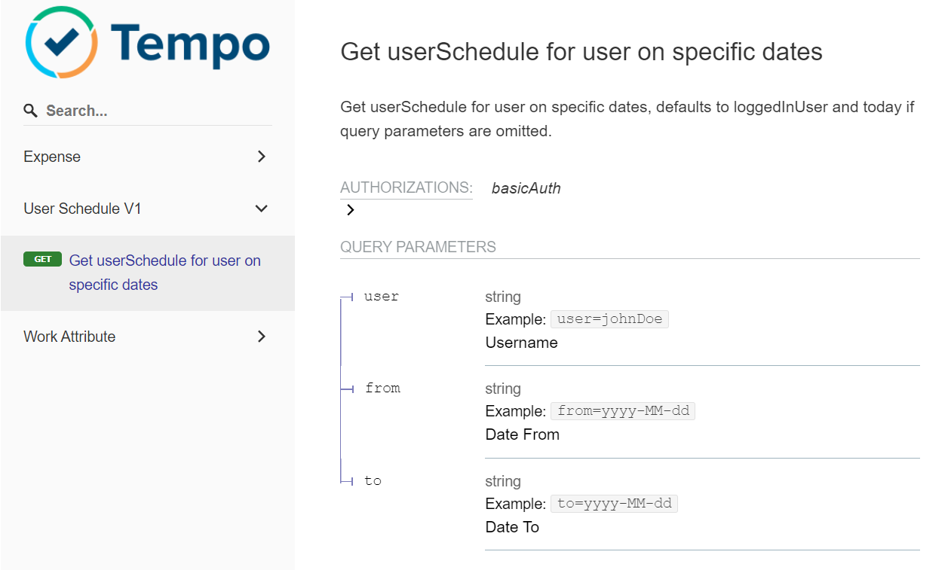Click the from=yyyy-MM-dd example code
This screenshot has height=570, width=951.
point(622,411)
